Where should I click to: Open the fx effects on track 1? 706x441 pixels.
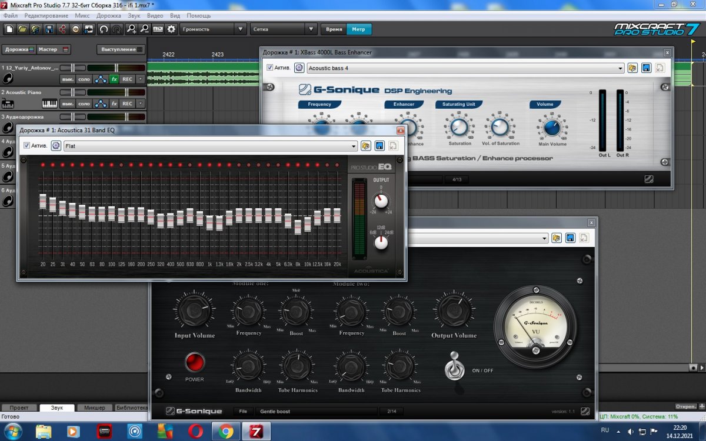[114, 79]
